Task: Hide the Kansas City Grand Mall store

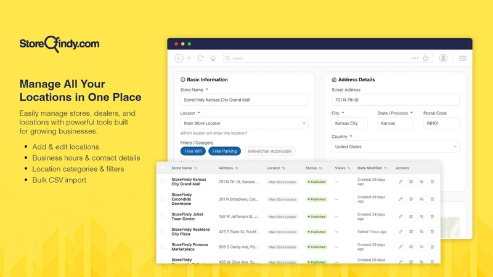Action: tap(422, 182)
